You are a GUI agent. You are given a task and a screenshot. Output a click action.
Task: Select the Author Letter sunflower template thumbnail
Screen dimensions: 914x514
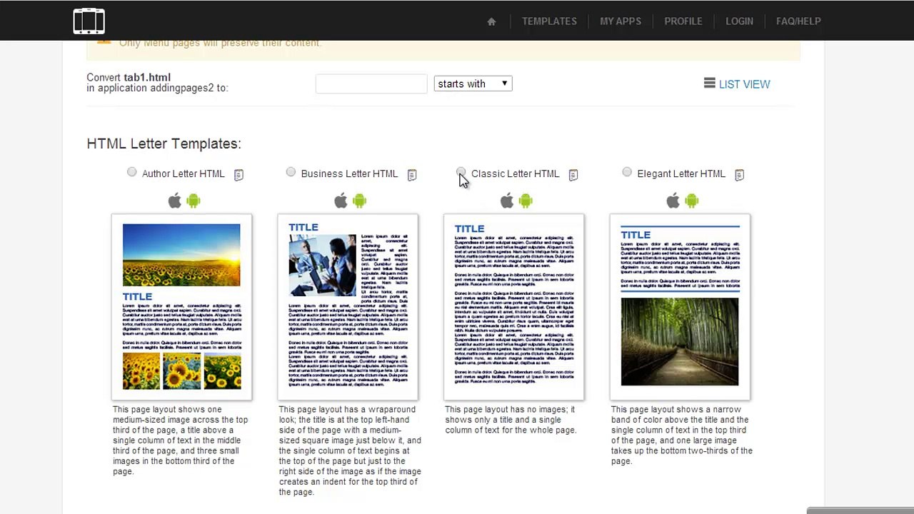pos(181,307)
